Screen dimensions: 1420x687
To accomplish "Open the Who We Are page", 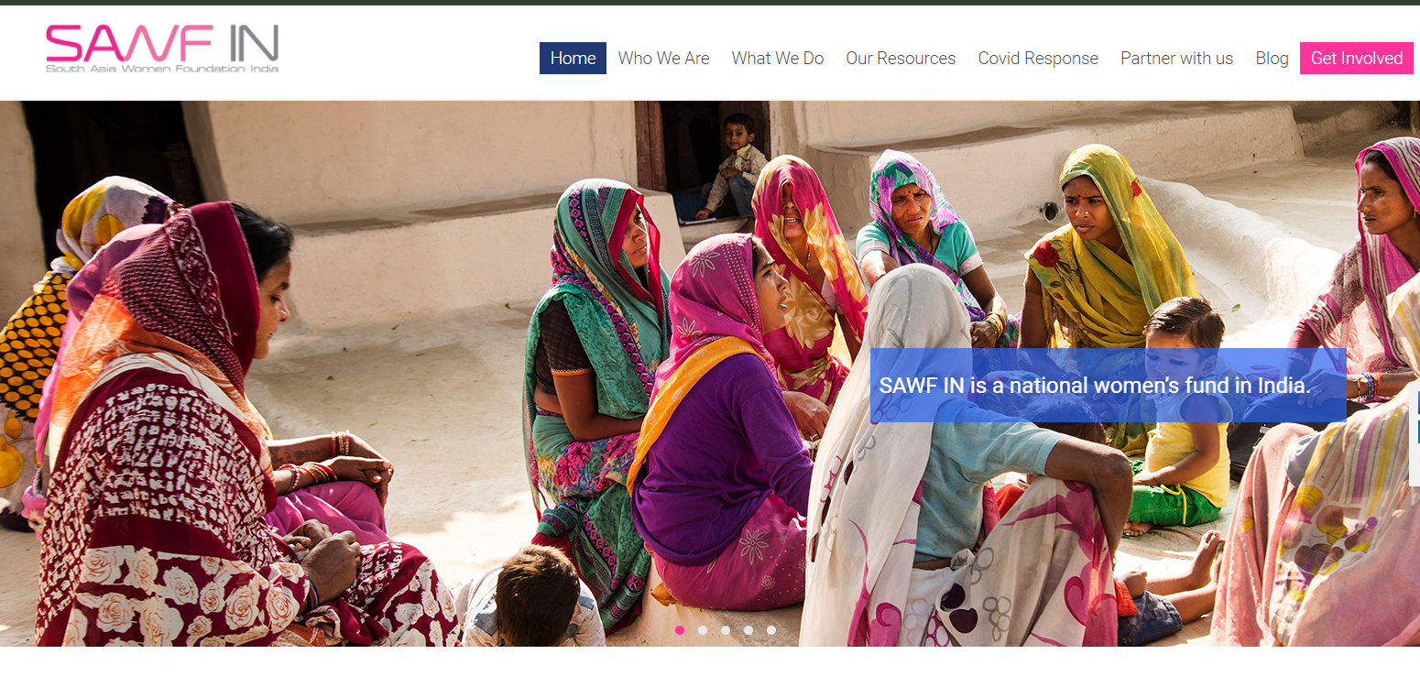I will [663, 58].
